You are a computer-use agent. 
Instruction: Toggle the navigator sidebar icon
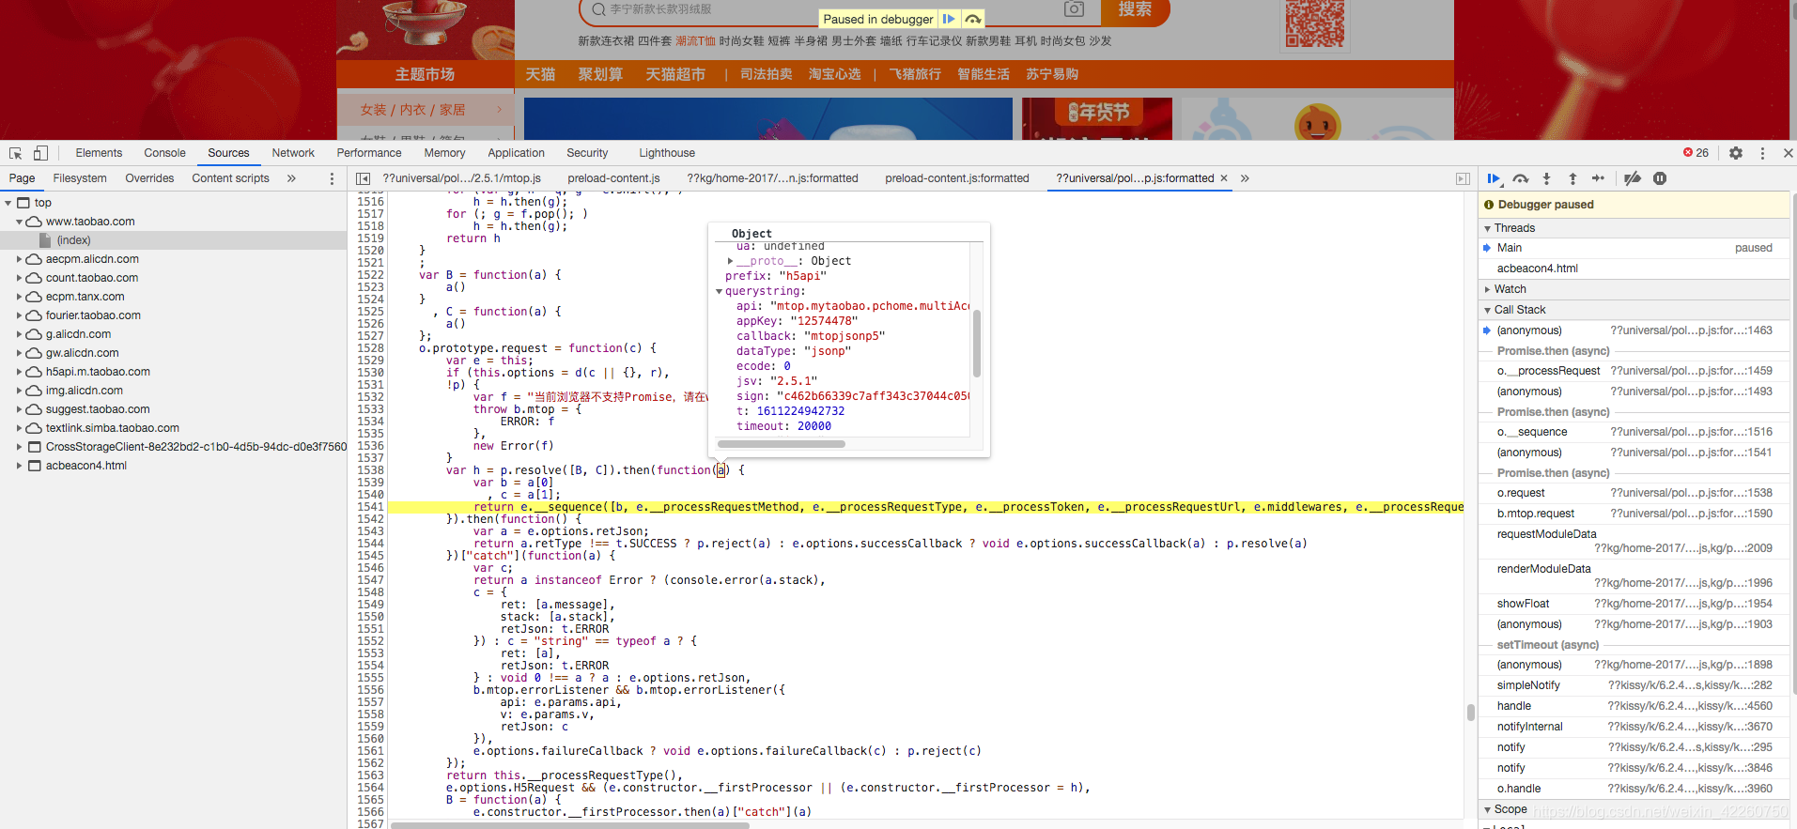(x=364, y=178)
